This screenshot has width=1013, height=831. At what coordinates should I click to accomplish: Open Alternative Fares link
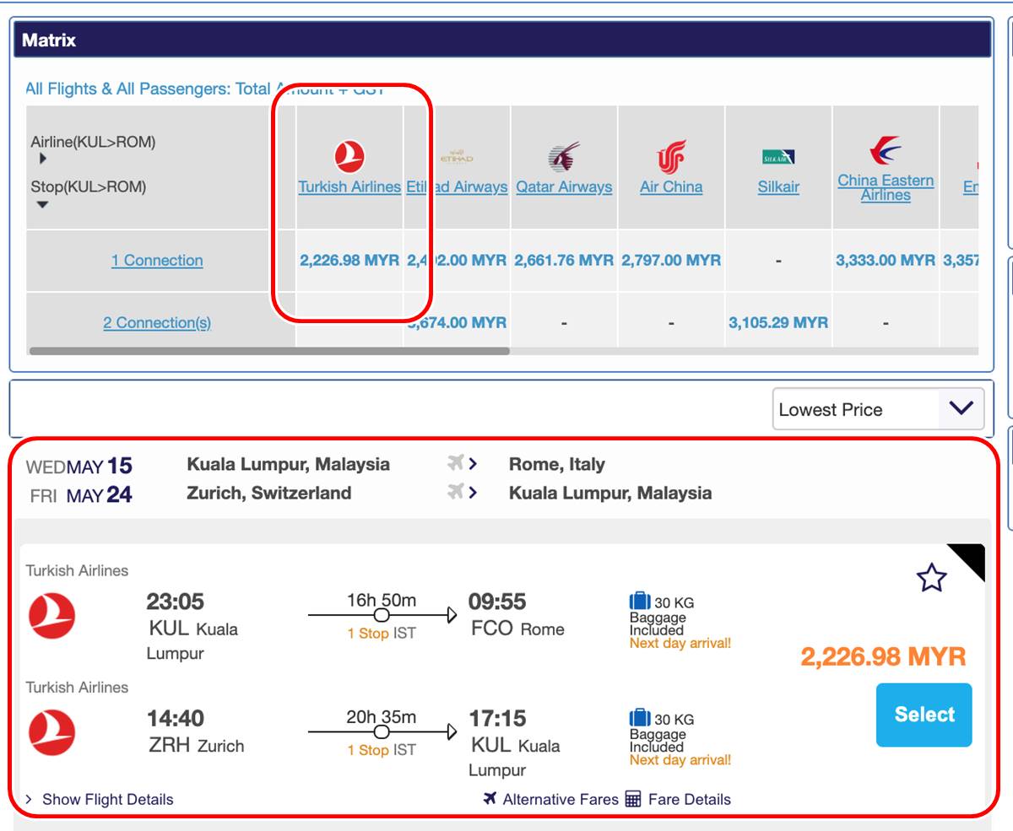[x=561, y=799]
